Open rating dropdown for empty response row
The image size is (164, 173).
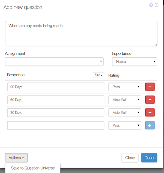click(x=125, y=125)
